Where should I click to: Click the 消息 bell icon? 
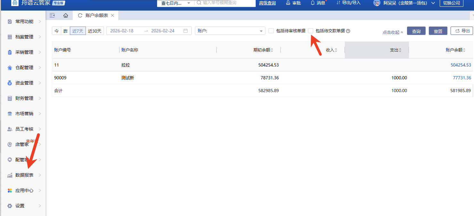click(313, 3)
